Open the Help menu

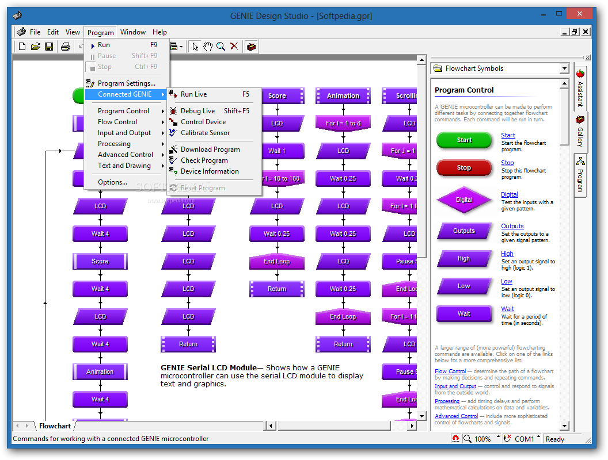click(x=159, y=32)
